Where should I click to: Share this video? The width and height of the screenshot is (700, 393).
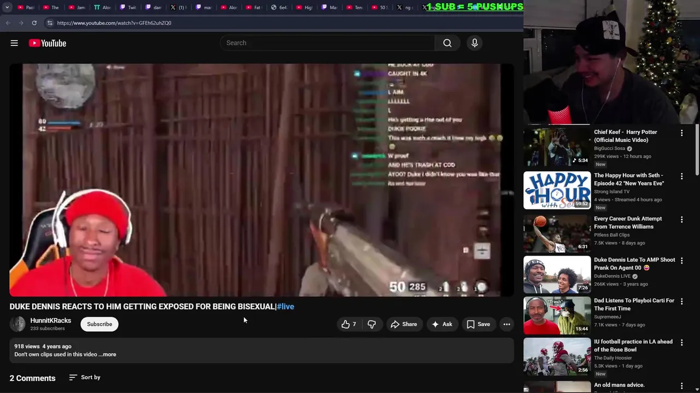(404, 324)
